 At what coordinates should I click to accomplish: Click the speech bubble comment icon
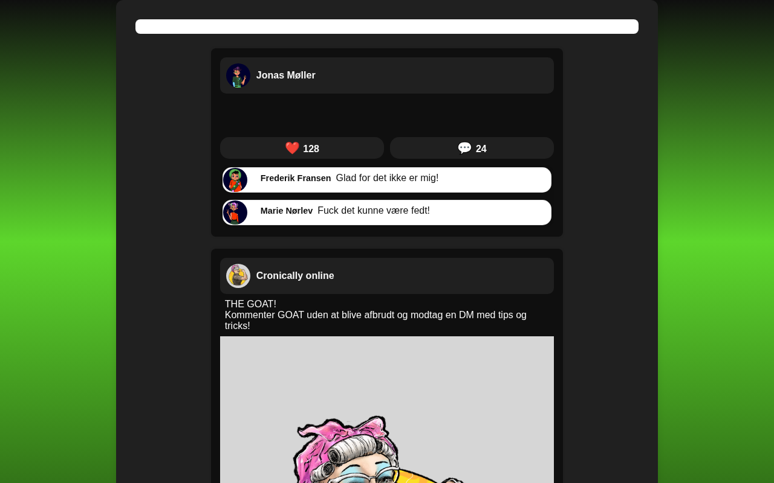[464, 148]
